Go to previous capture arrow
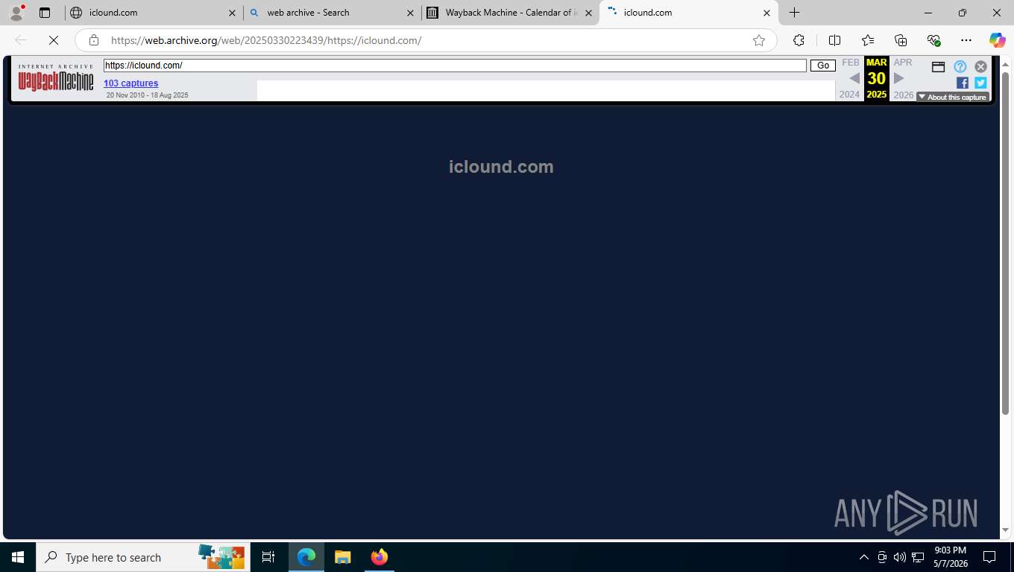This screenshot has height=572, width=1014. click(x=854, y=78)
